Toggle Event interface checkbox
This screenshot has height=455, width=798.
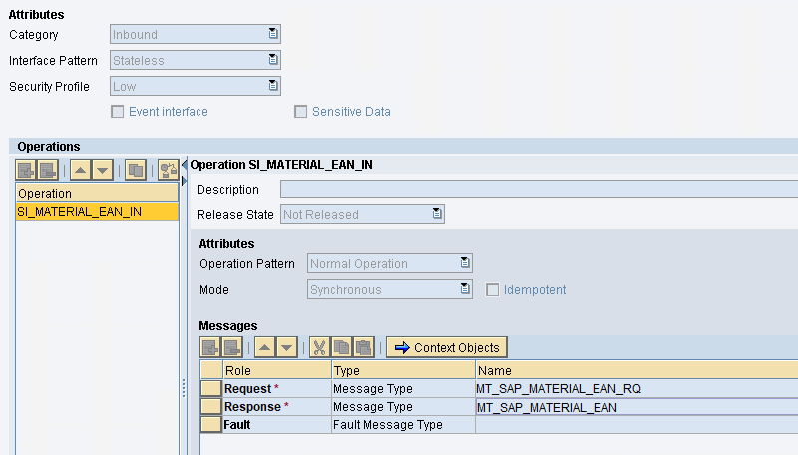tap(119, 112)
